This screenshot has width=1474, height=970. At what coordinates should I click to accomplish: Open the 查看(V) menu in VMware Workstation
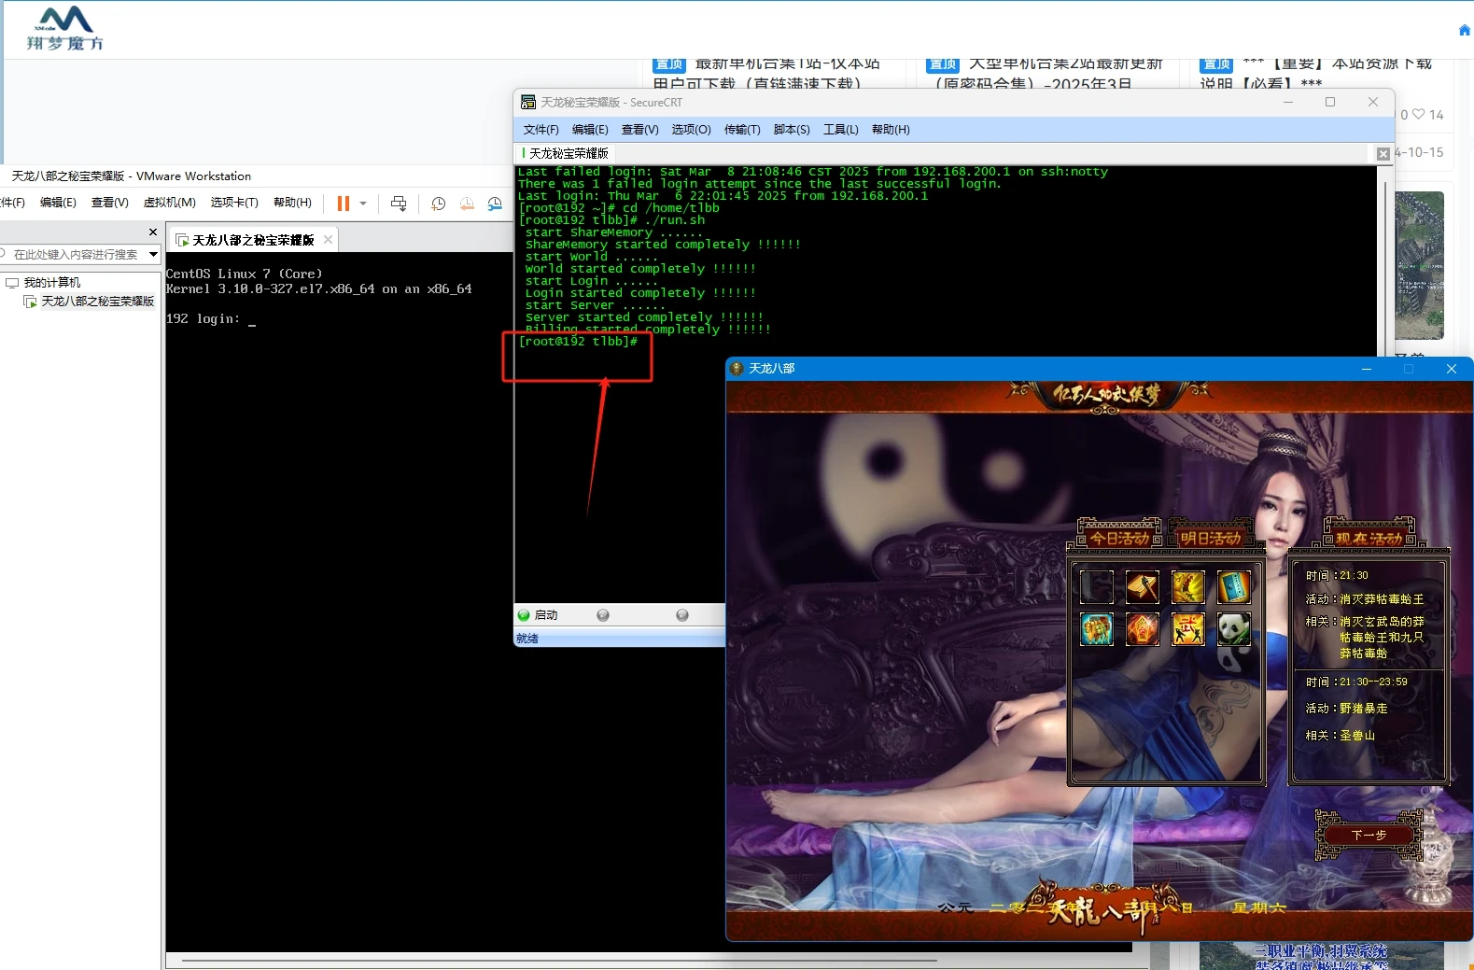pyautogui.click(x=109, y=203)
